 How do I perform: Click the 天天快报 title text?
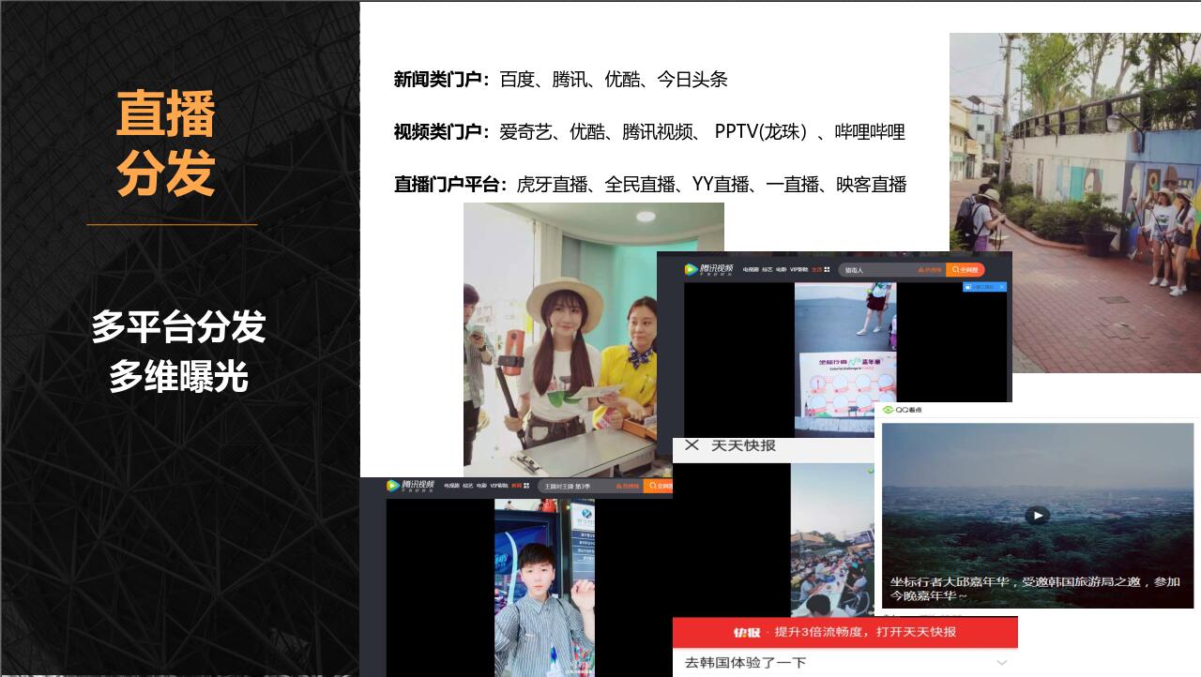(x=744, y=445)
